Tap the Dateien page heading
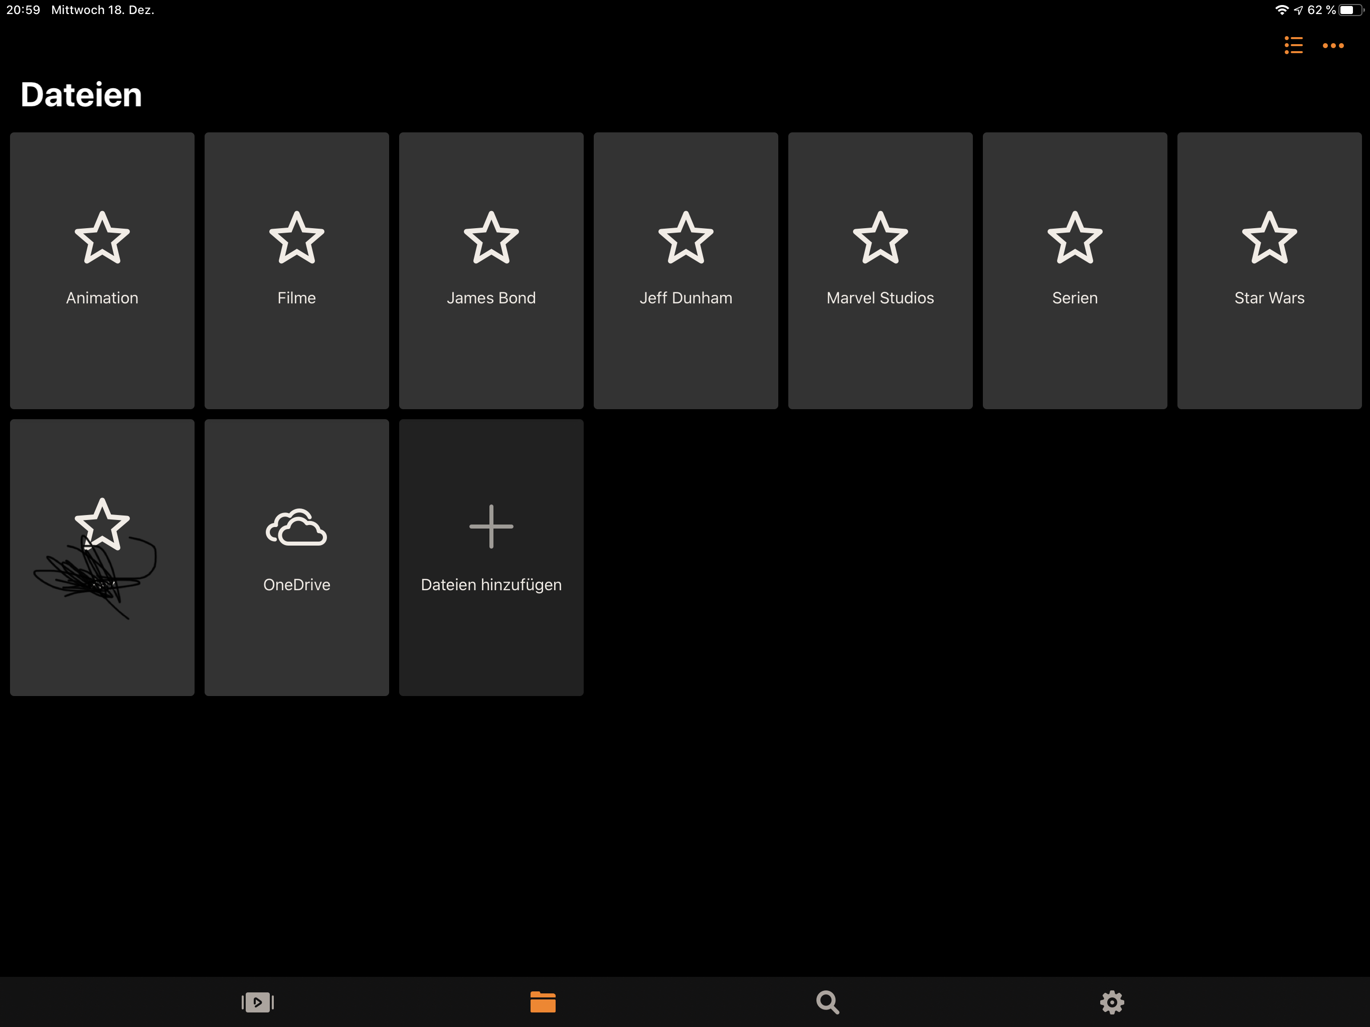The width and height of the screenshot is (1370, 1027). [x=81, y=95]
